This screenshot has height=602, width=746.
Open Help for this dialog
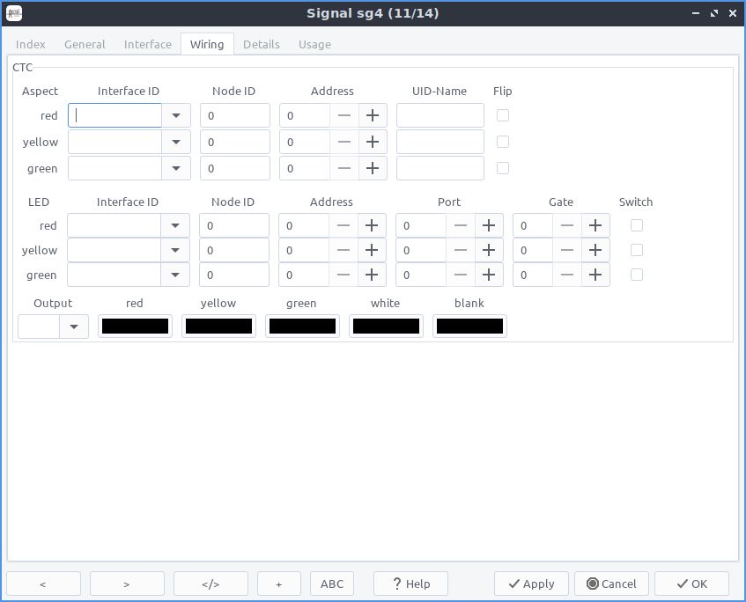pos(411,584)
